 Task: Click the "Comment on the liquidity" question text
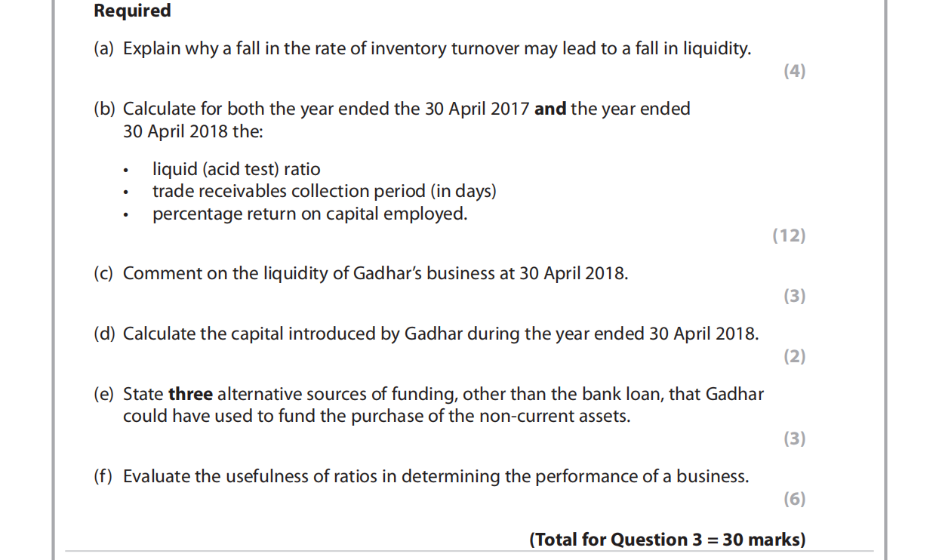click(375, 274)
